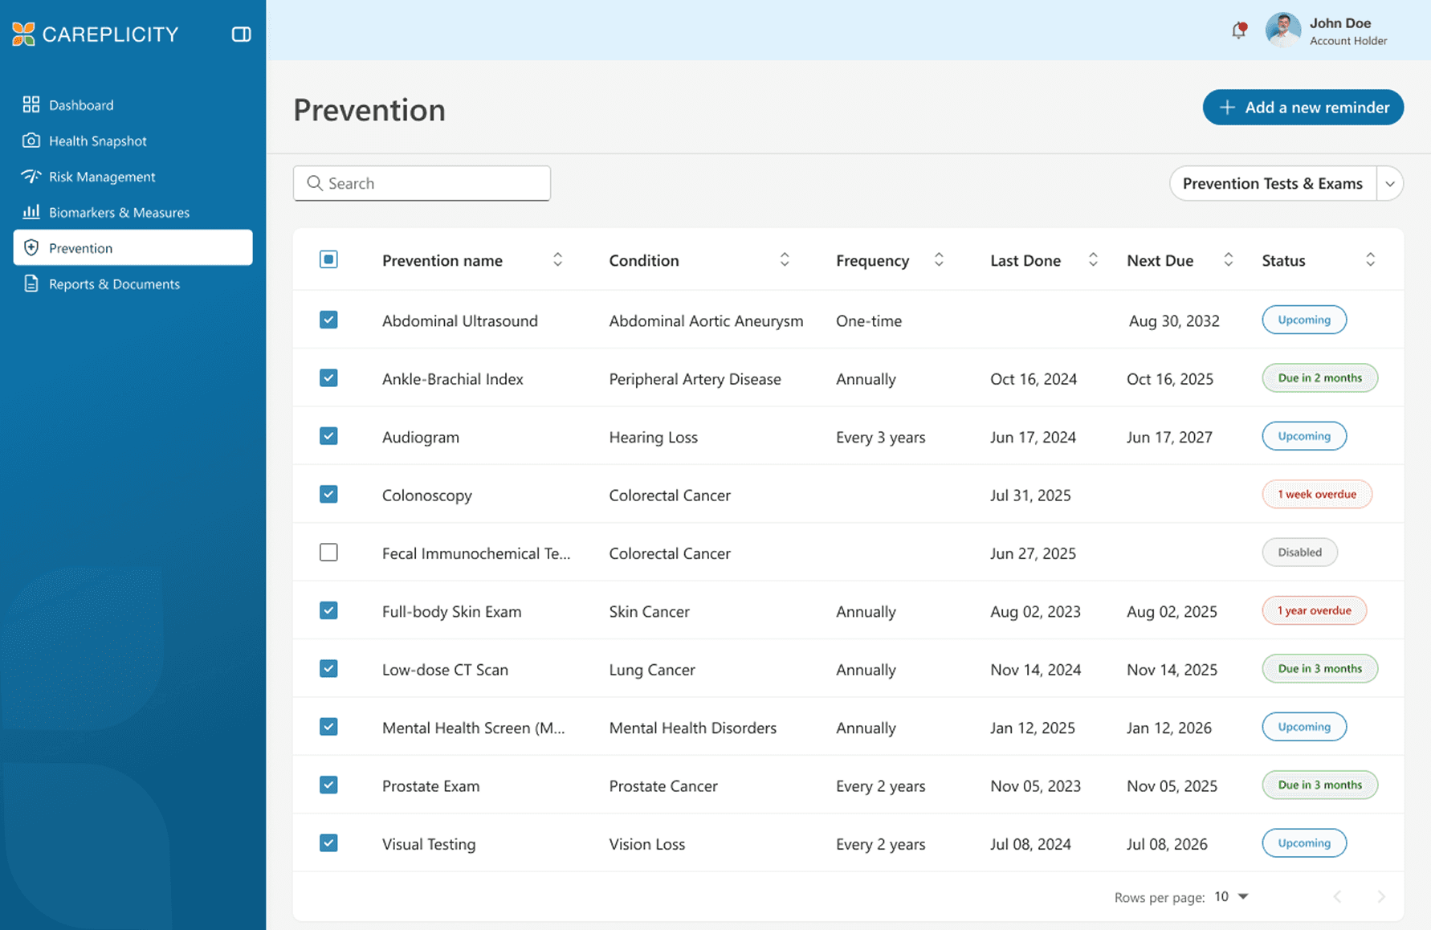Click Add a new reminder button
The height and width of the screenshot is (930, 1431).
pyautogui.click(x=1303, y=108)
